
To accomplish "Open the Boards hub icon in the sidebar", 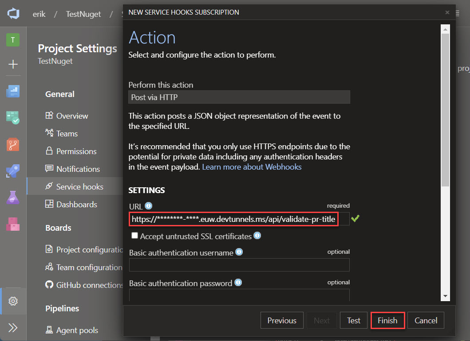I will [x=13, y=117].
